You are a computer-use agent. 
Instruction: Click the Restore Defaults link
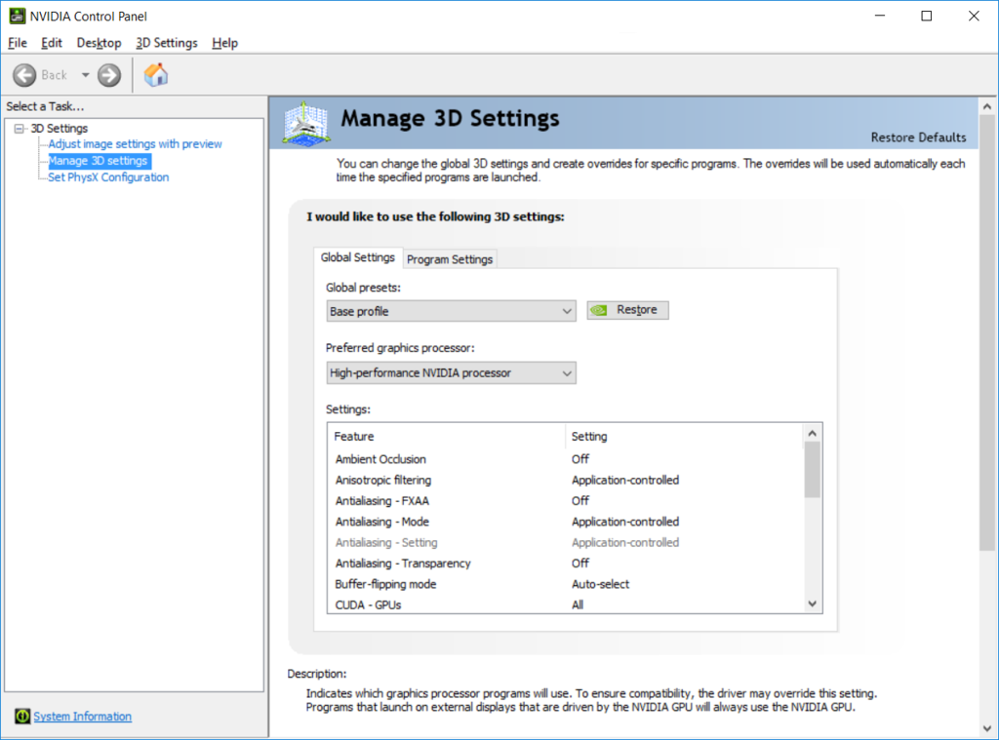pos(918,137)
